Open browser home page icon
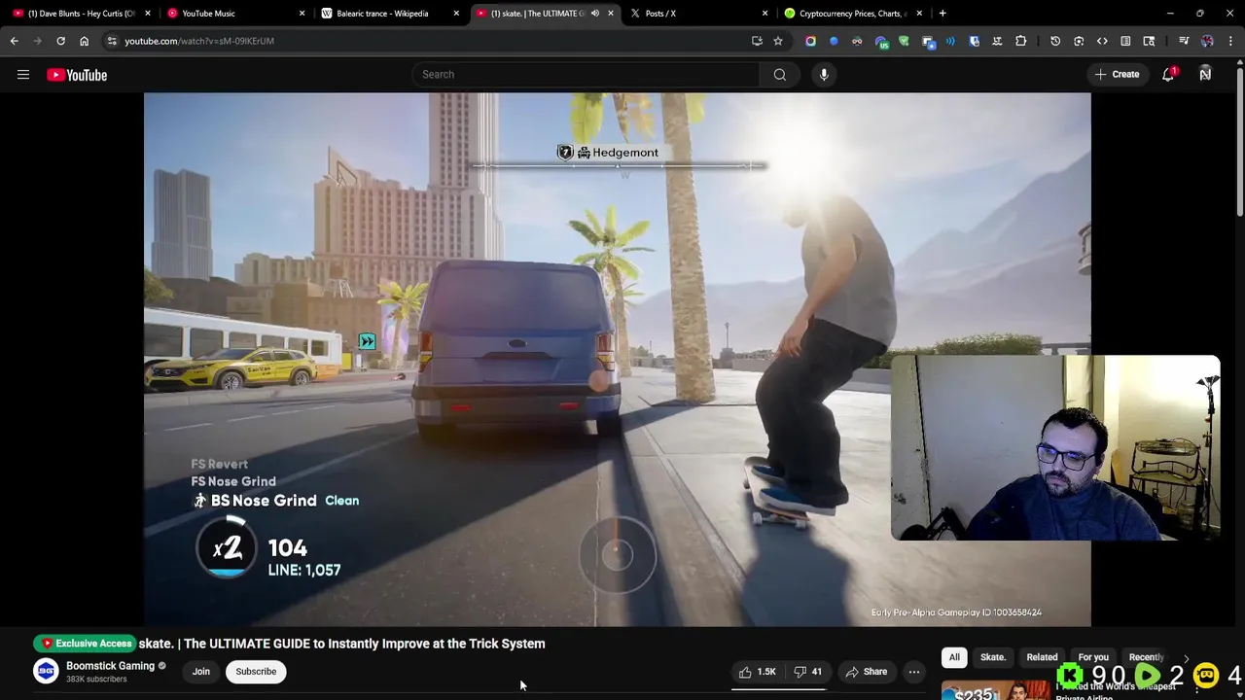The width and height of the screenshot is (1245, 700). (x=84, y=41)
